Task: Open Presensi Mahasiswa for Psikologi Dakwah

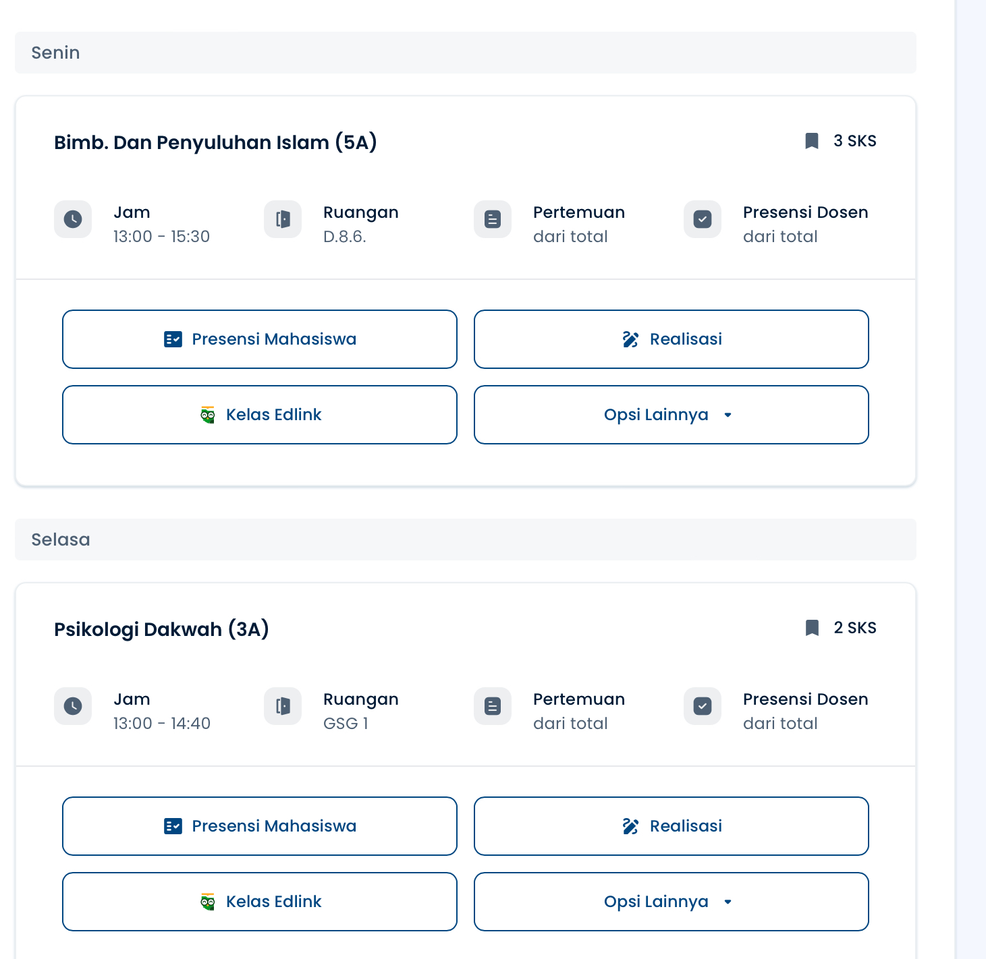Action: [x=260, y=826]
